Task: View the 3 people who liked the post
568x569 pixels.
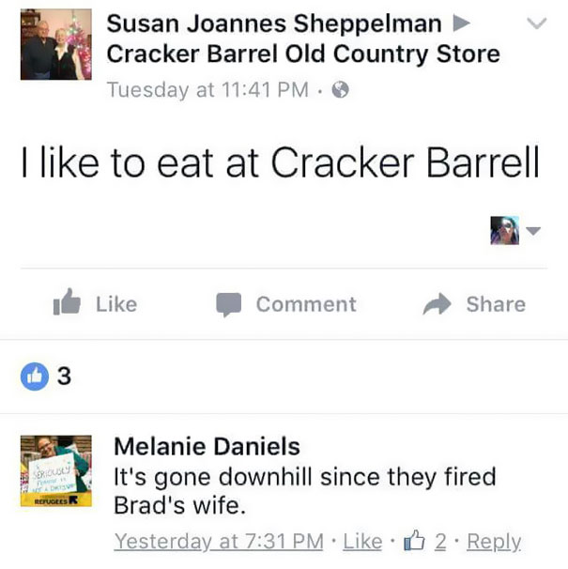Action: (63, 377)
